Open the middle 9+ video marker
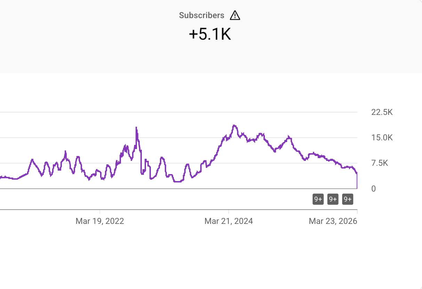The height and width of the screenshot is (289, 422). coord(333,199)
